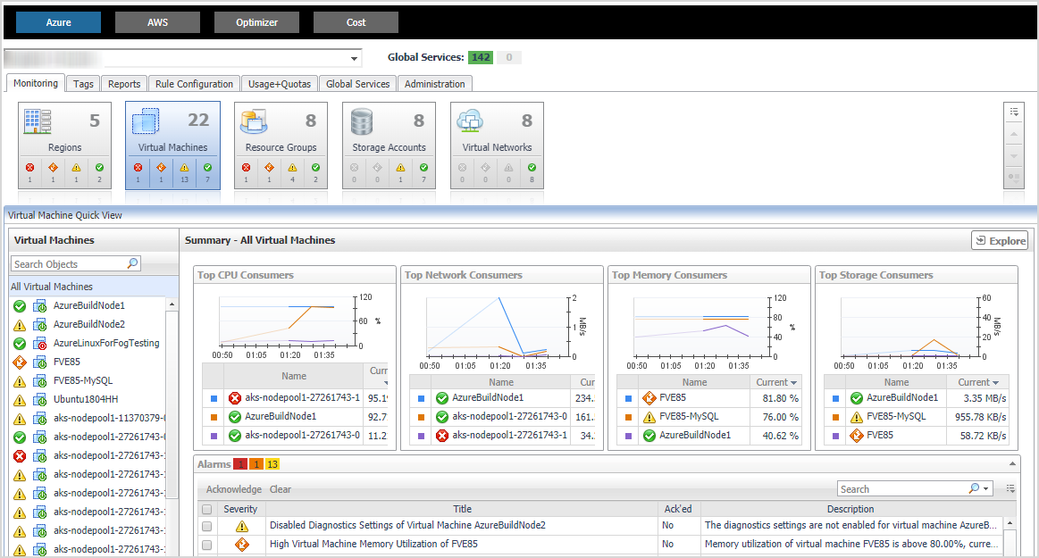Viewport: 1039px width, 558px height.
Task: Click the purple legend swatch beside FVE85 in Top Storage
Action: [835, 436]
